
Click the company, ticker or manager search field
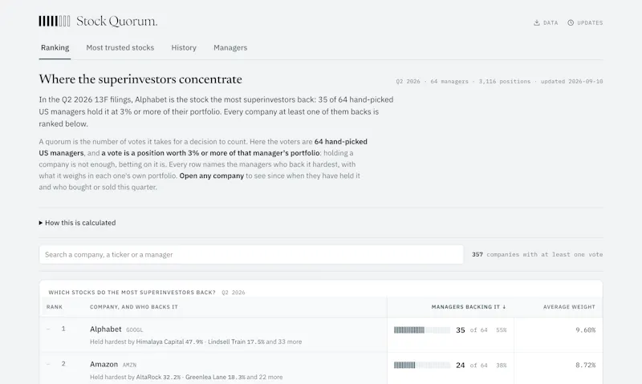(251, 254)
